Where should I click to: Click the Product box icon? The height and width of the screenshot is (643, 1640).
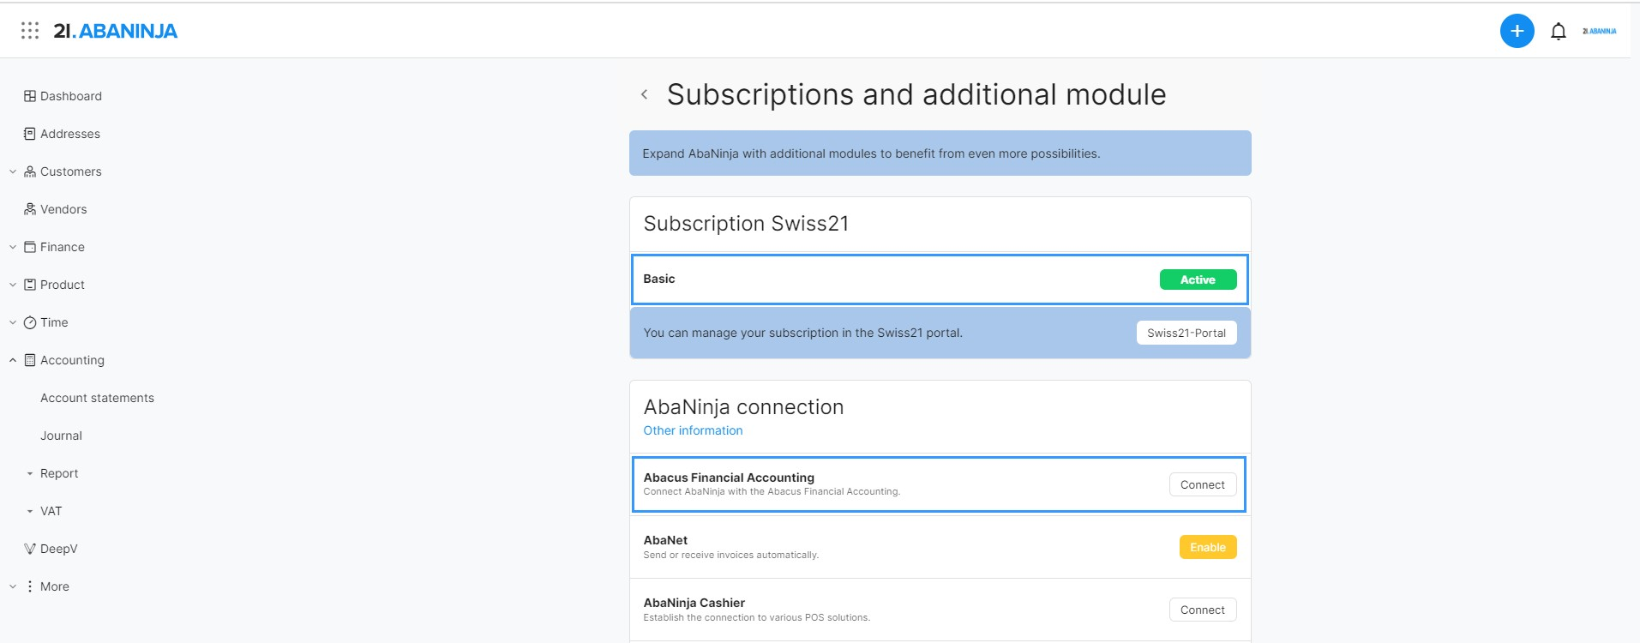[30, 285]
